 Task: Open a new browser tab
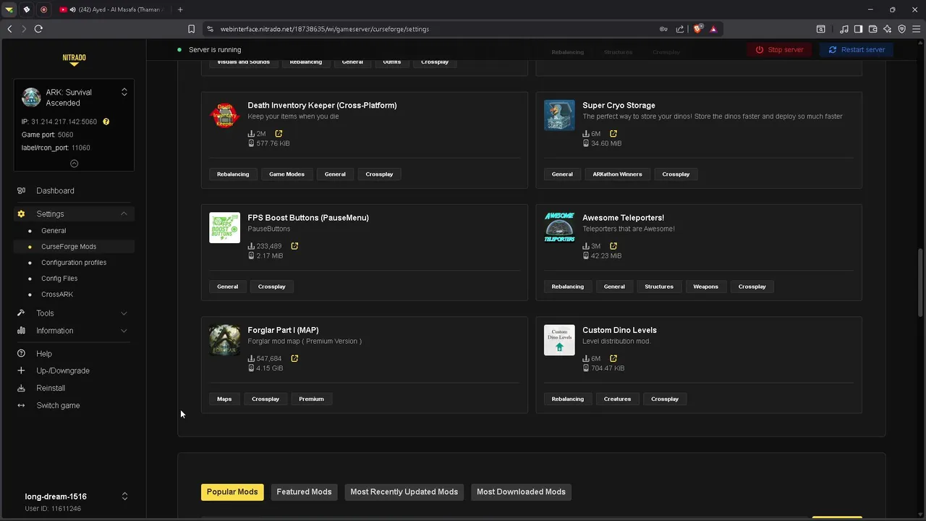pyautogui.click(x=180, y=9)
